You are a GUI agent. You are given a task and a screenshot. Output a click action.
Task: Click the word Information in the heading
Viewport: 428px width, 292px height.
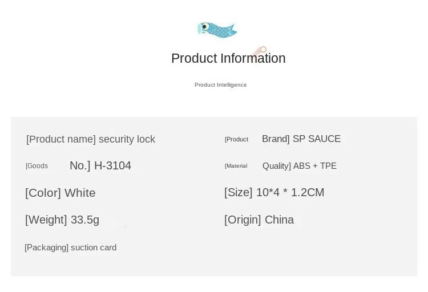click(253, 58)
